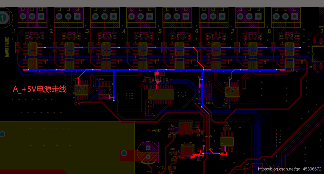Select square pad of first terminal block
324x174 pixels.
[x=41, y=17]
